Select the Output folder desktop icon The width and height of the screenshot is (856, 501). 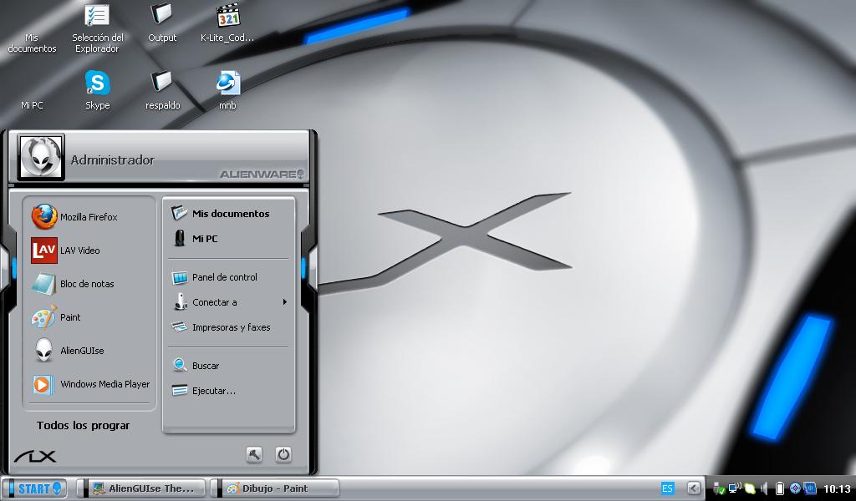(162, 23)
